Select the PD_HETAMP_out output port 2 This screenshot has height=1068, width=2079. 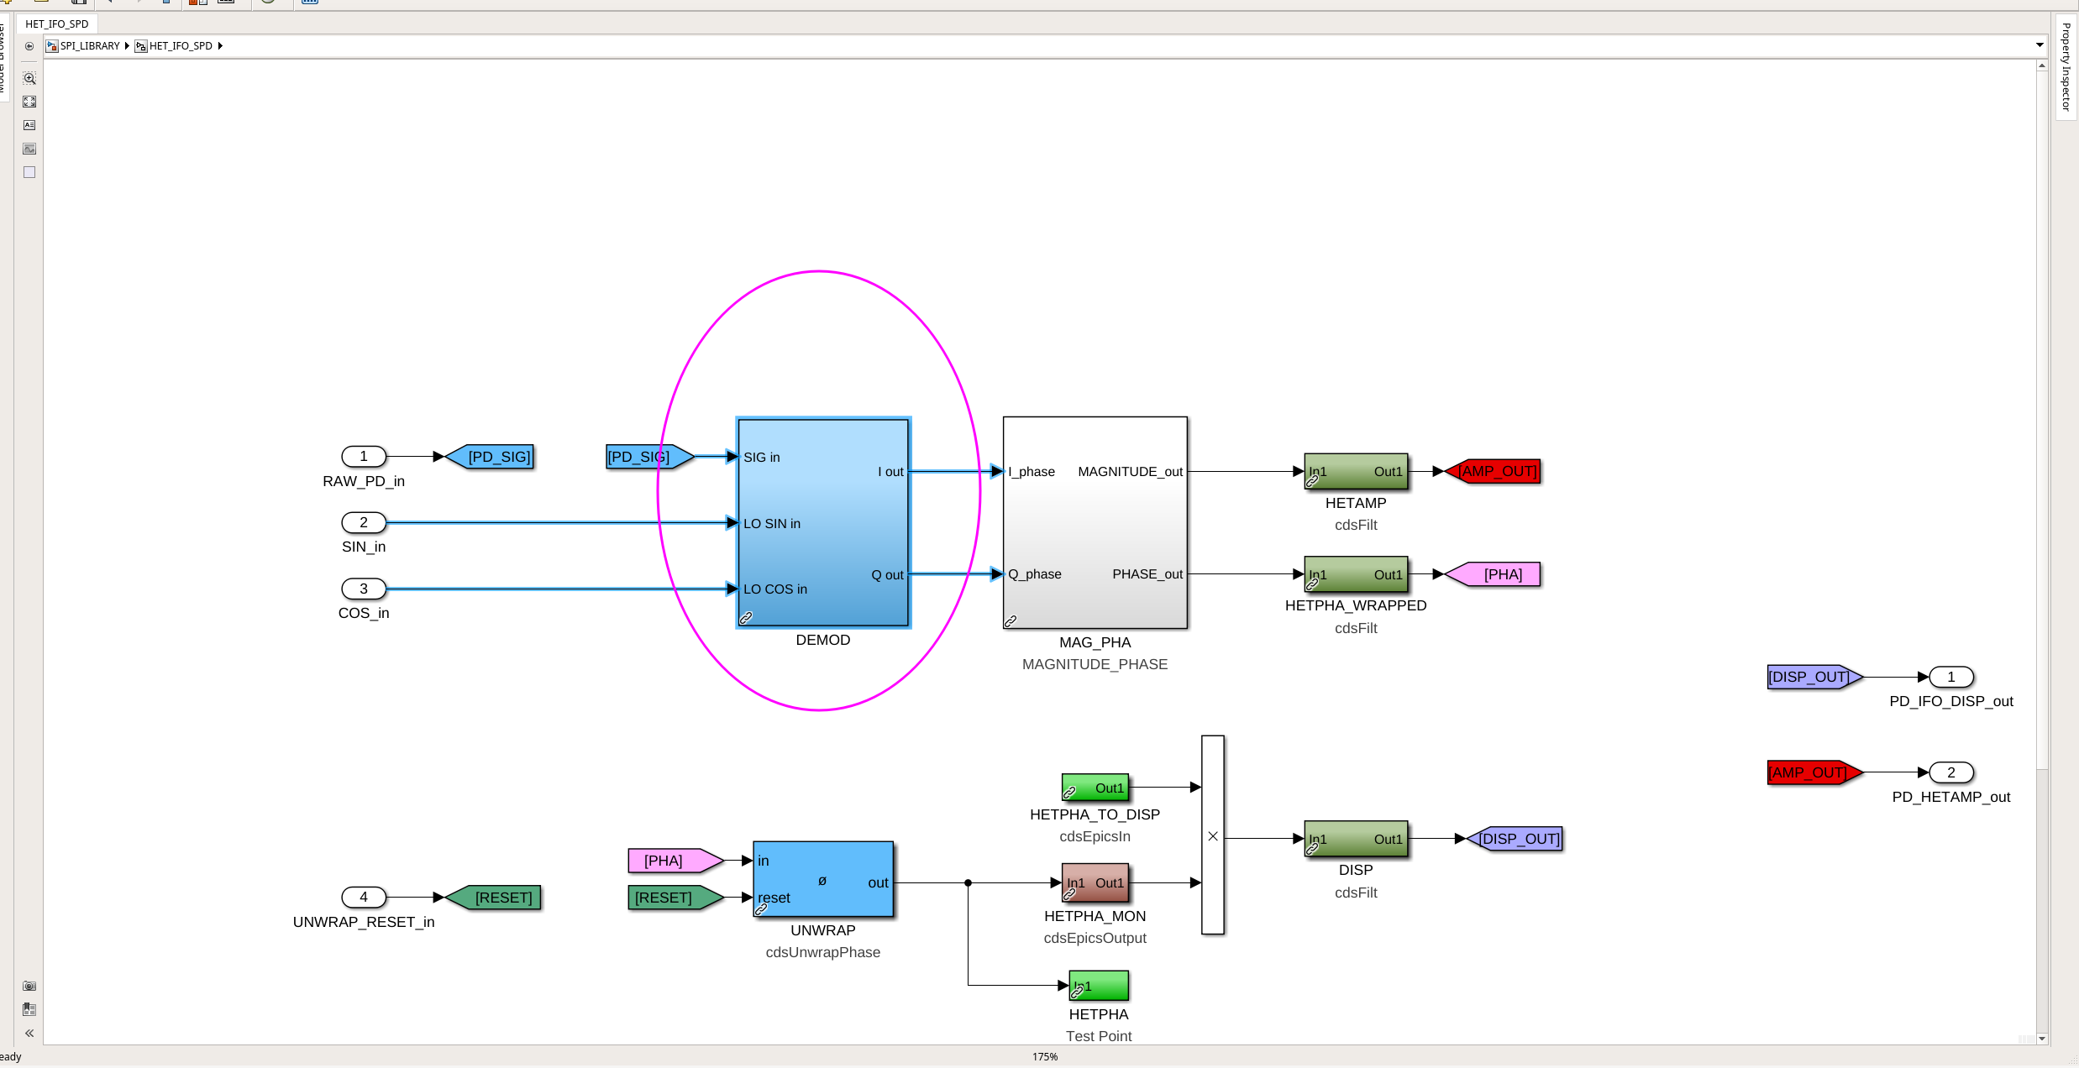coord(1951,772)
